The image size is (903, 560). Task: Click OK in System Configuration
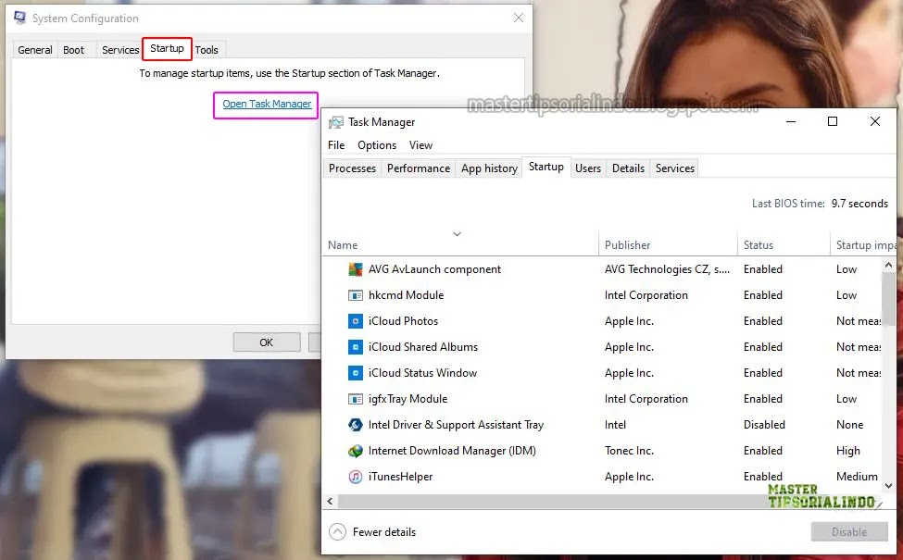pyautogui.click(x=266, y=342)
